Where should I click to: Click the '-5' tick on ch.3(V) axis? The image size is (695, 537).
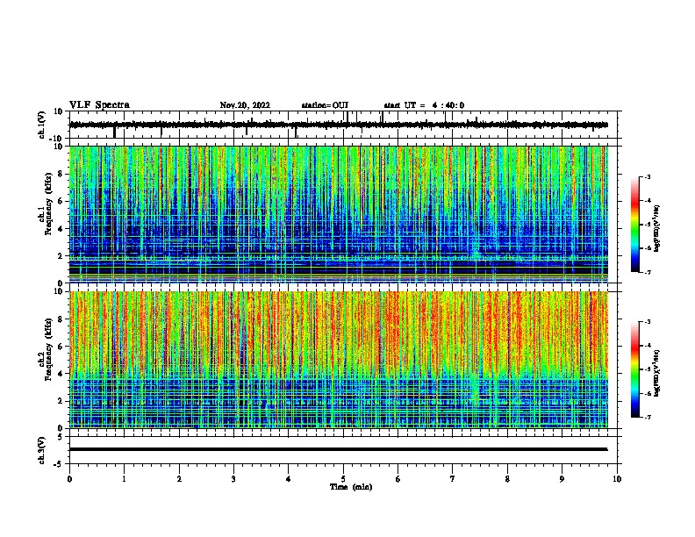60,464
